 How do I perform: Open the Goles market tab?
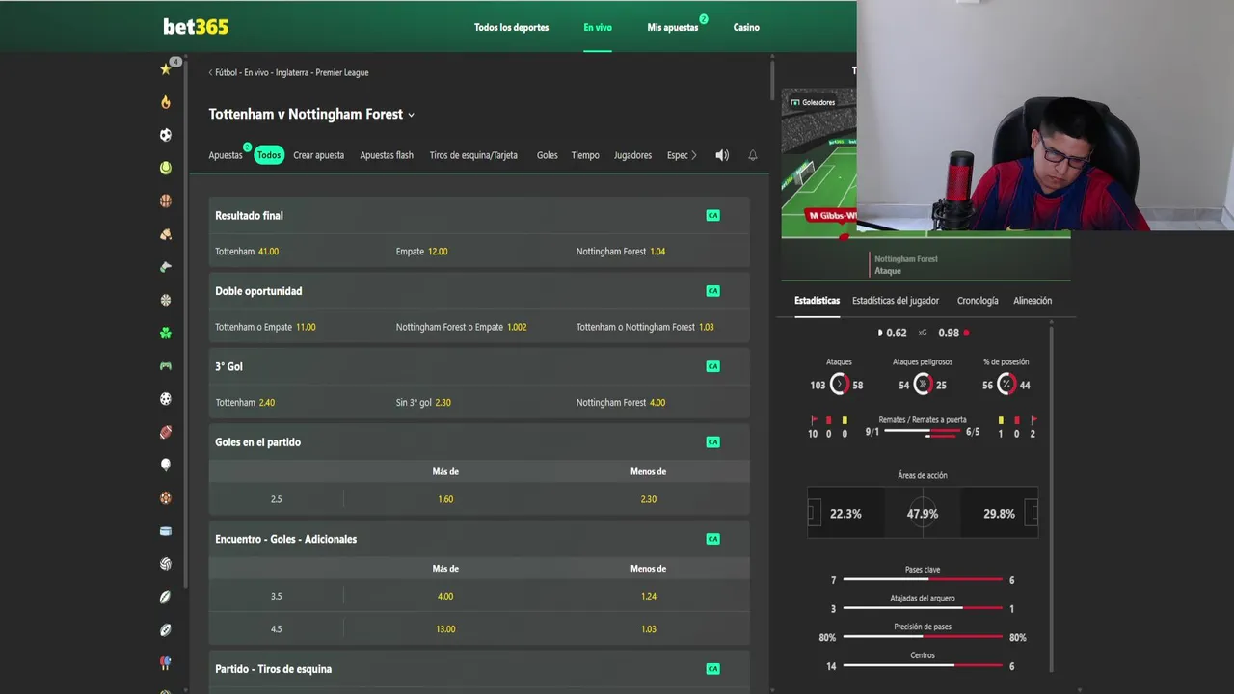548,155
